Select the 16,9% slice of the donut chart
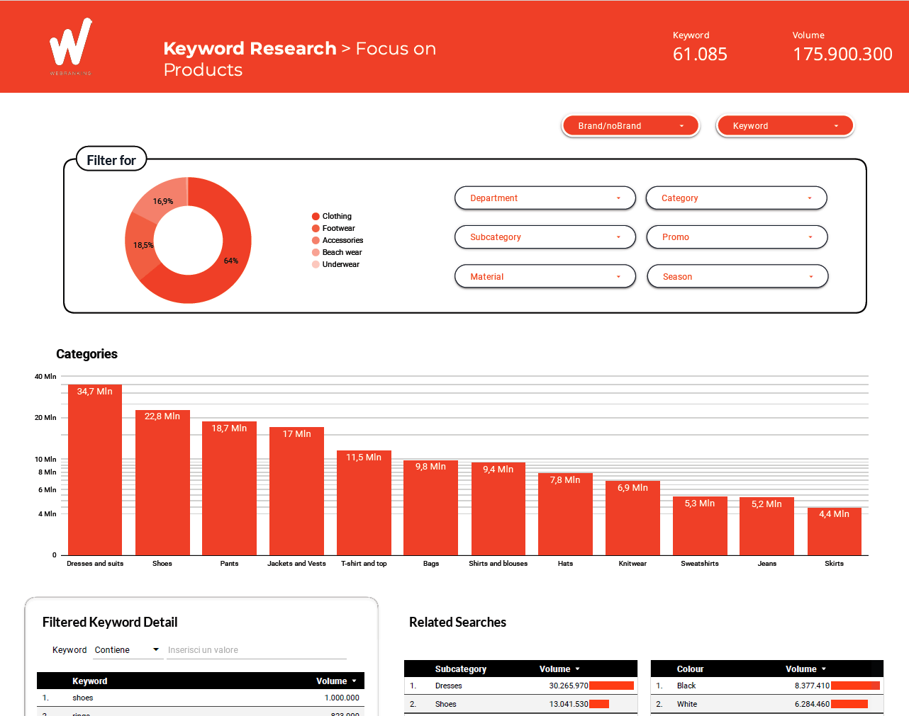Screen dimensions: 909x716 163,200
